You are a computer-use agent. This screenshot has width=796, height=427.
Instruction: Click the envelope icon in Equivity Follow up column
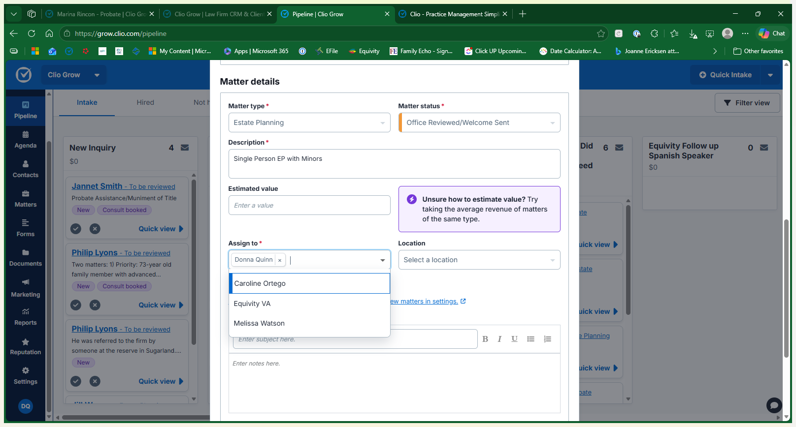point(764,148)
